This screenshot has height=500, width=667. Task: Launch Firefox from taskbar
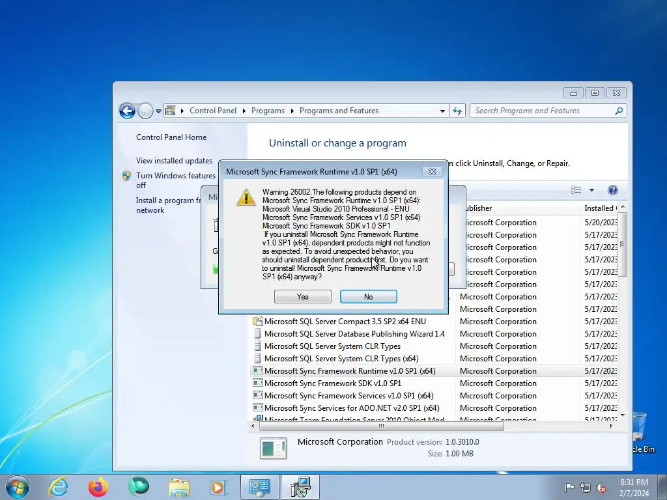98,487
